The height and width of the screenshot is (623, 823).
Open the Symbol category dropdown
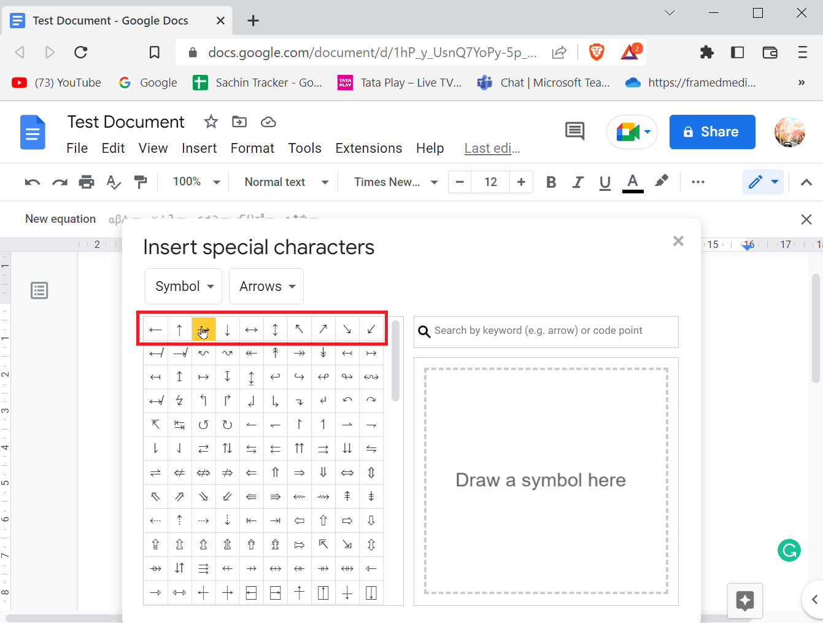184,286
